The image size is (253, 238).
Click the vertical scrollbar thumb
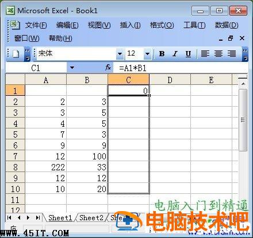[x=243, y=120]
